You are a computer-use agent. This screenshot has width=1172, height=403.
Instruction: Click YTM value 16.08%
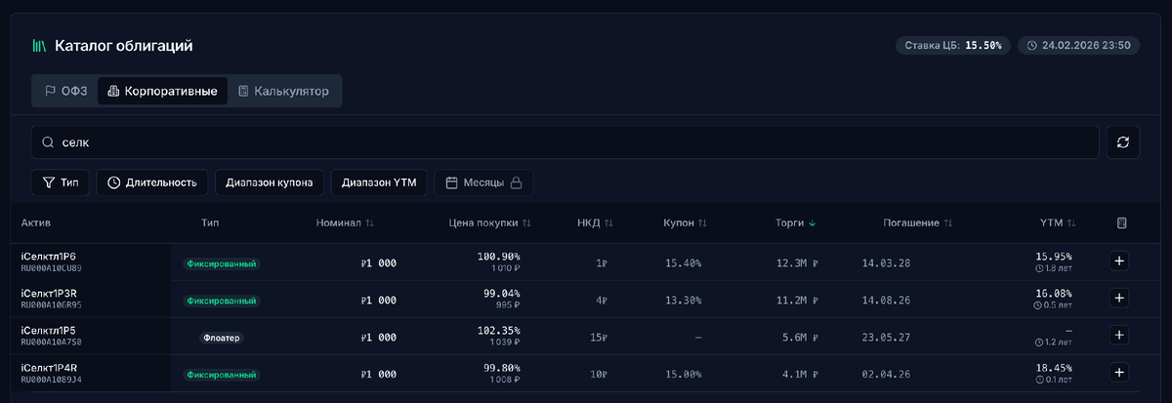click(x=1053, y=294)
